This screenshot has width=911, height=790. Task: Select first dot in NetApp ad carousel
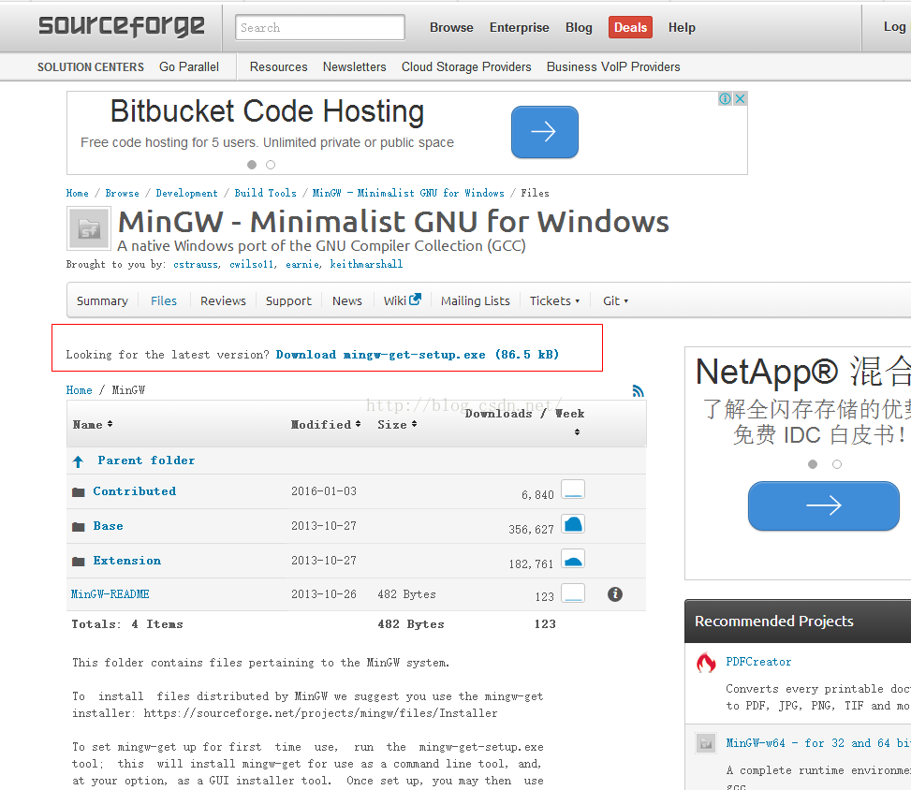813,464
